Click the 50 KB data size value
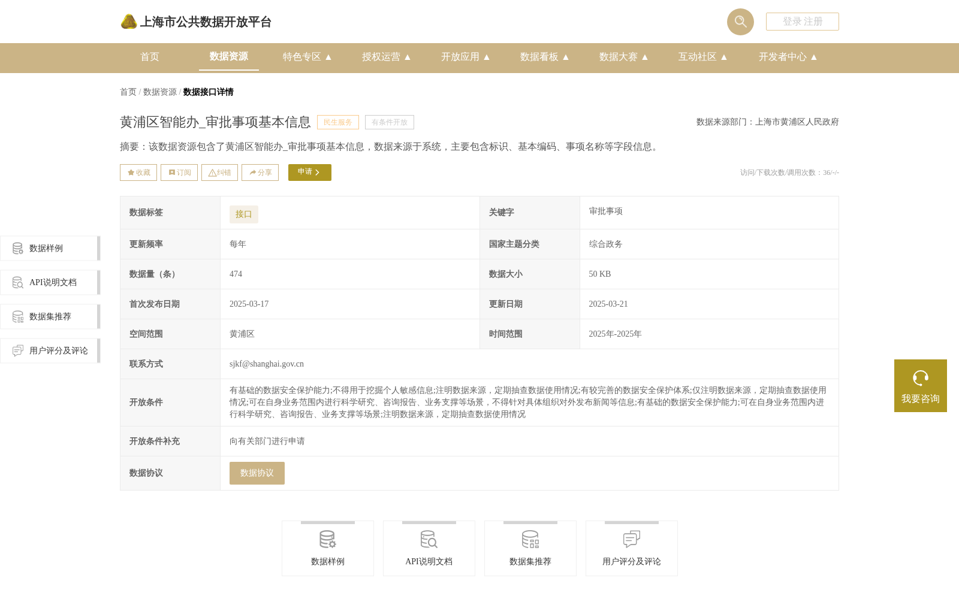Viewport: 959px width, 599px height. (600, 274)
